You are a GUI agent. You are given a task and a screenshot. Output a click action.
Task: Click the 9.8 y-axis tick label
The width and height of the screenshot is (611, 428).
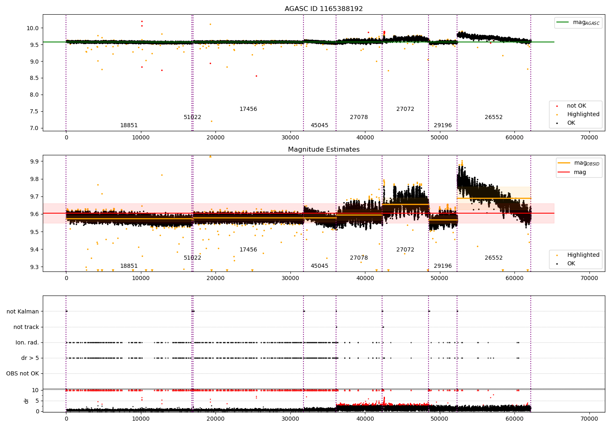[34, 179]
